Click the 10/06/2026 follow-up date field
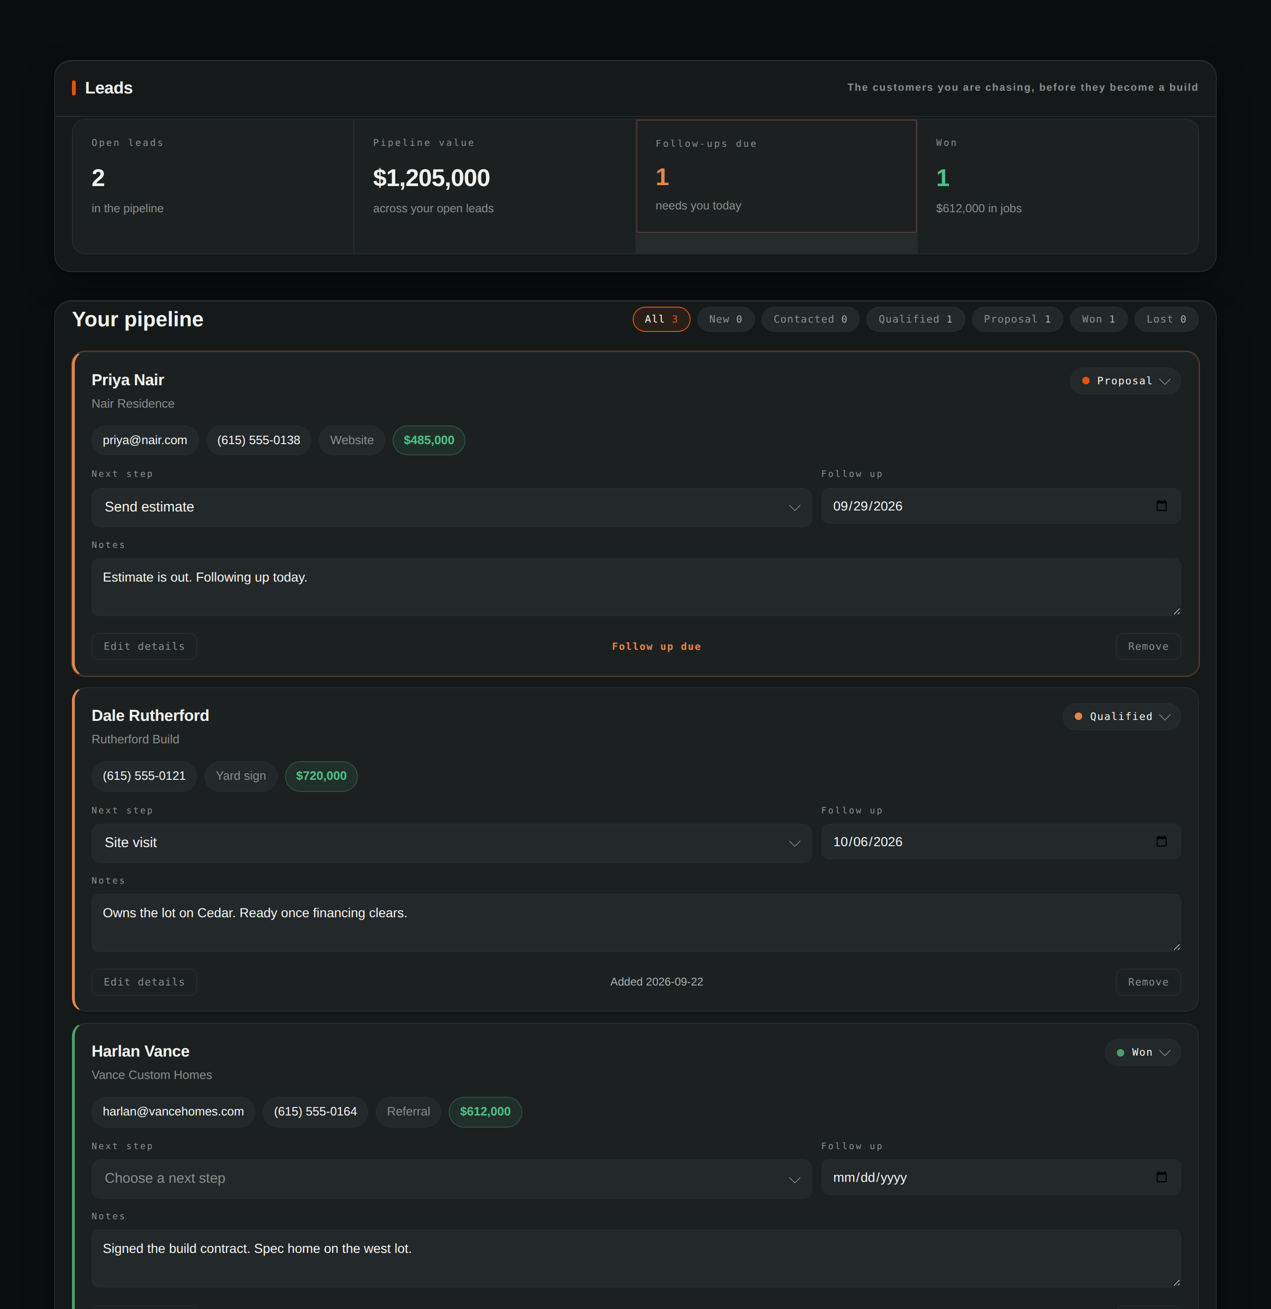Viewport: 1271px width, 1309px height. (x=1000, y=841)
